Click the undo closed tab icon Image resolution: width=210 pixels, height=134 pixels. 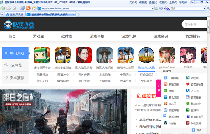(x=161, y=8)
